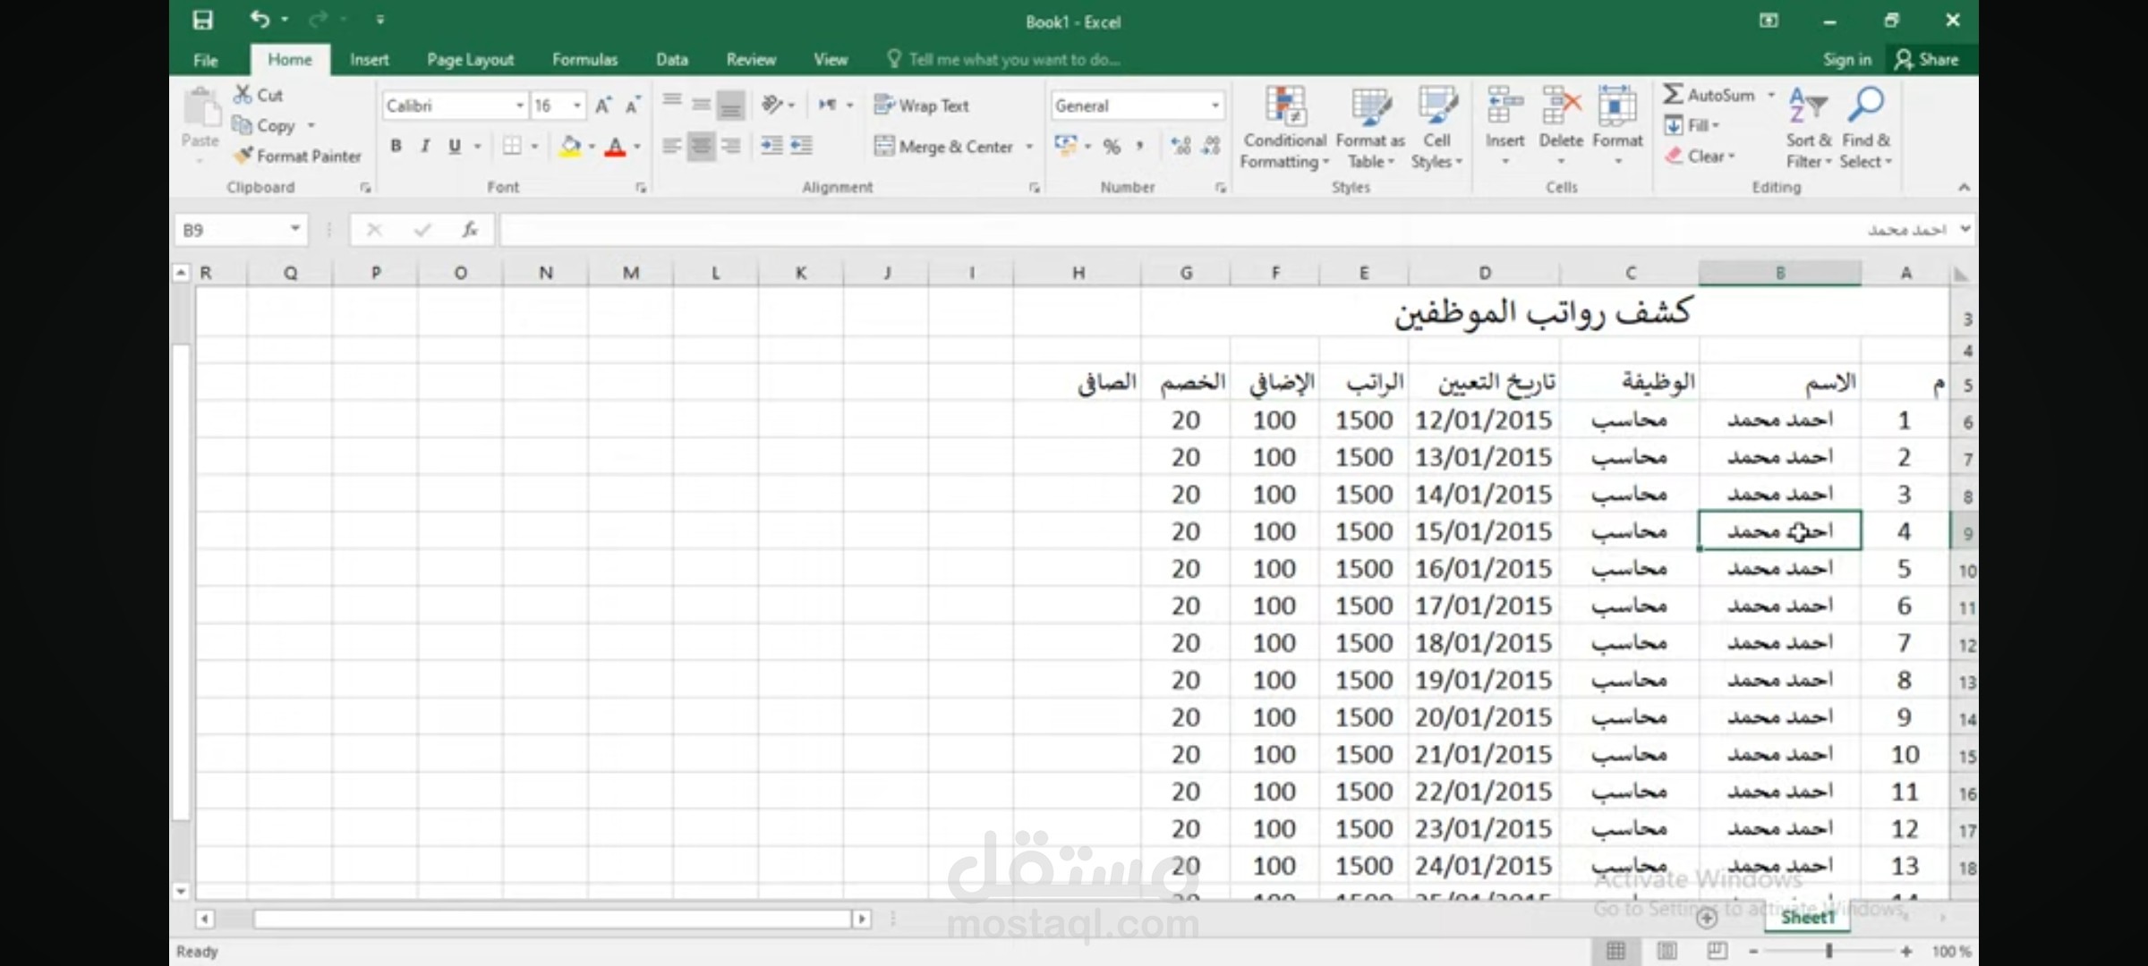Click the Font Color red A icon
Viewport: 2148px width, 966px height.
[615, 146]
